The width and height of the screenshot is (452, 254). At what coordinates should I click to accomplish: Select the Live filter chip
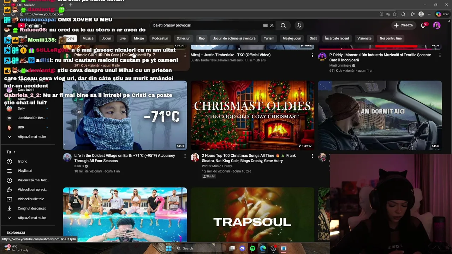(123, 38)
